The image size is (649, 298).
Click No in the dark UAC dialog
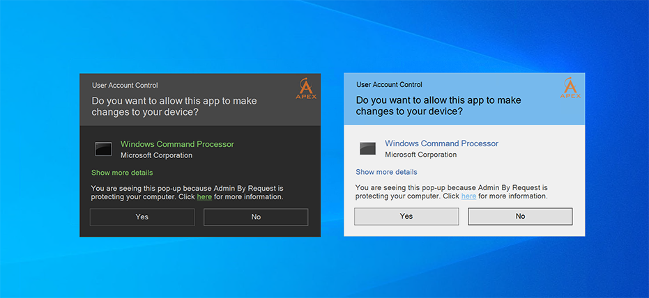256,217
